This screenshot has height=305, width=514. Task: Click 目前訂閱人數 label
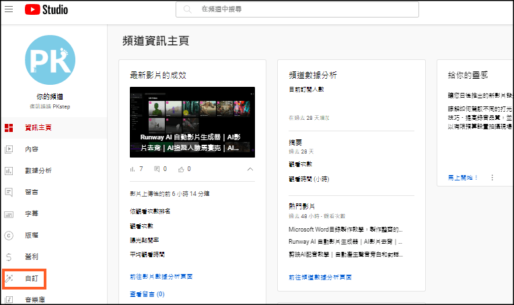coord(306,89)
